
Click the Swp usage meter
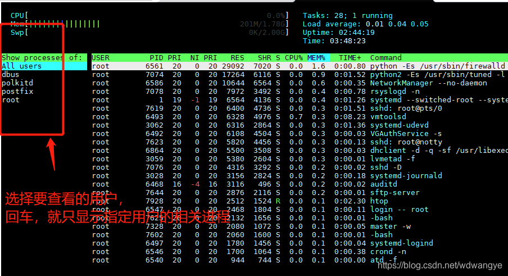pyautogui.click(x=149, y=33)
